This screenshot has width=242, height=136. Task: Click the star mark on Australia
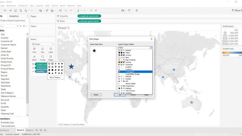tap(192, 102)
